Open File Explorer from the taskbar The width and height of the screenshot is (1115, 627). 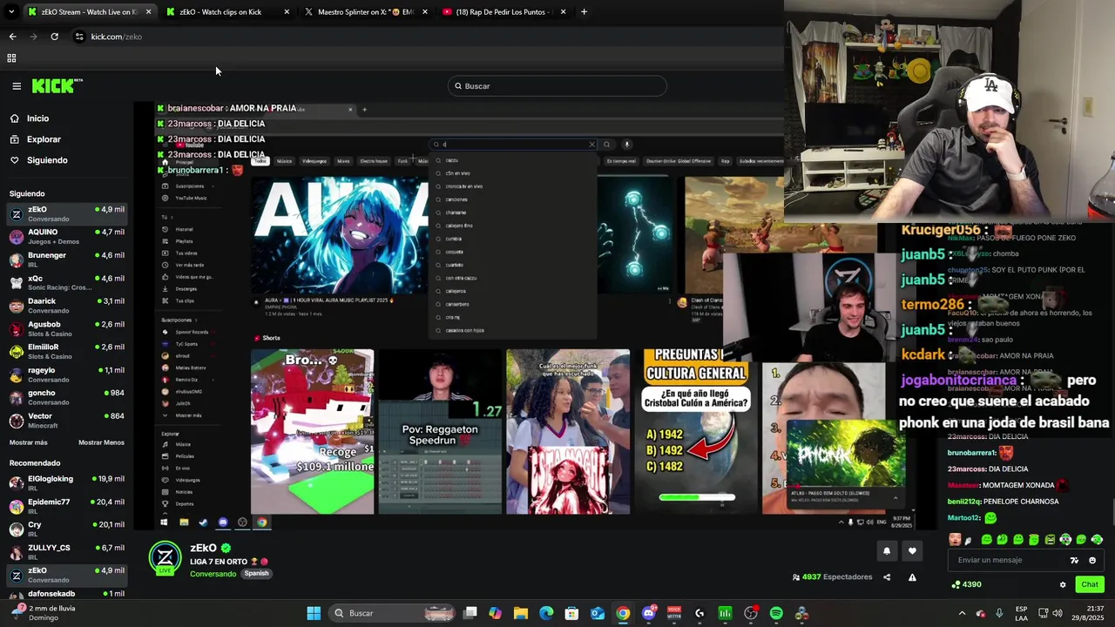point(521,613)
